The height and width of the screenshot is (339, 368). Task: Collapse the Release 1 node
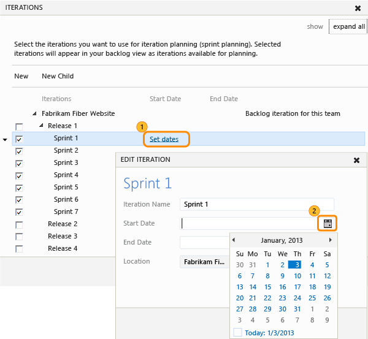click(x=41, y=126)
